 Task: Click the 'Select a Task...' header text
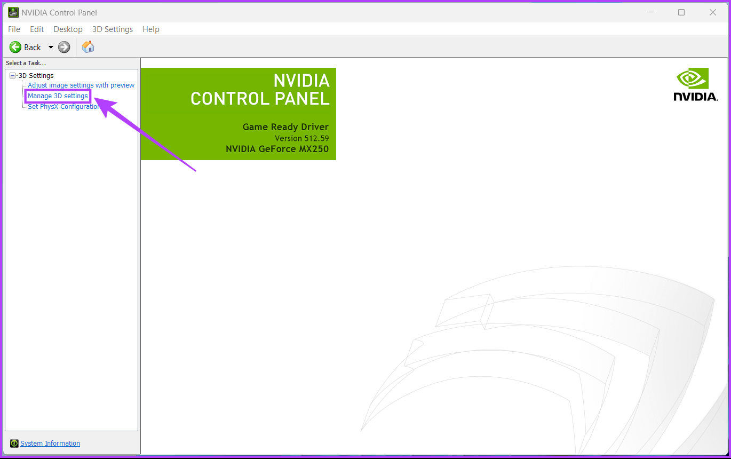(26, 63)
